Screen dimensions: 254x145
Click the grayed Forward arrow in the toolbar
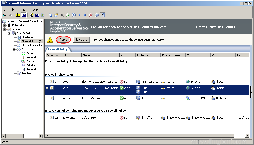pos(10,15)
